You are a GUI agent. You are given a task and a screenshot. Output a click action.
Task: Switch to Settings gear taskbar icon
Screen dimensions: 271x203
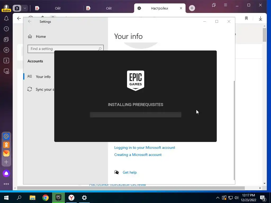(84, 198)
